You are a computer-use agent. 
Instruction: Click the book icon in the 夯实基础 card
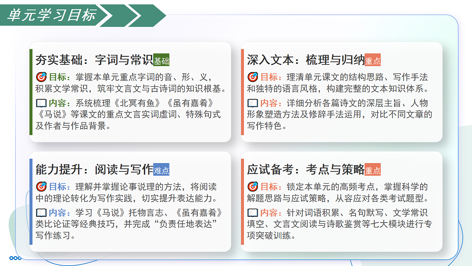tap(41, 104)
